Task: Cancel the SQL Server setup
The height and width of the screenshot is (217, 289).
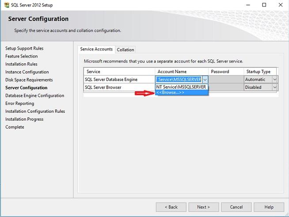Action: 236,207
